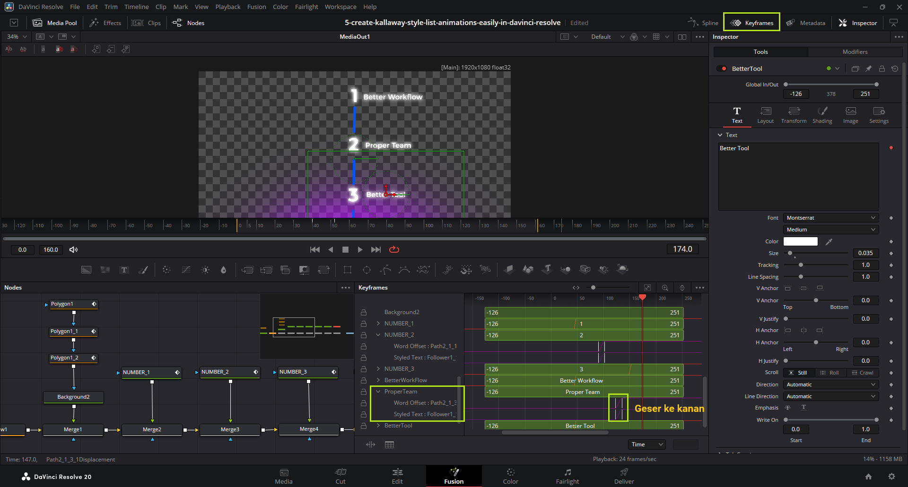This screenshot has width=908, height=487.
Task: Click the zoom-to-fit icon in Keyframes panel
Action: (647, 288)
